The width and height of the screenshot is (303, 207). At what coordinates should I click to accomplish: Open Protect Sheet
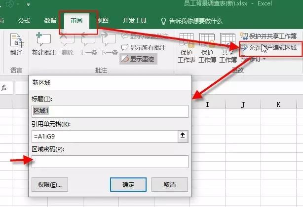click(x=187, y=48)
